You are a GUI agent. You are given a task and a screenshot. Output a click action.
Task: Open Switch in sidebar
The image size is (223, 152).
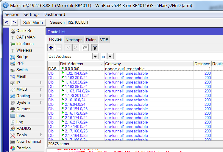(27, 70)
